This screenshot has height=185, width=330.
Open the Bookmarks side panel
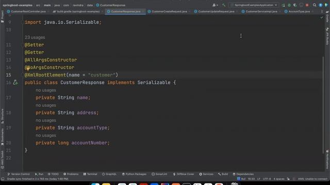point(2,137)
